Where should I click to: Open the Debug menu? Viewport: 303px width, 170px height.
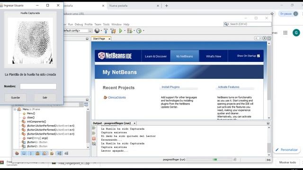(79, 25)
